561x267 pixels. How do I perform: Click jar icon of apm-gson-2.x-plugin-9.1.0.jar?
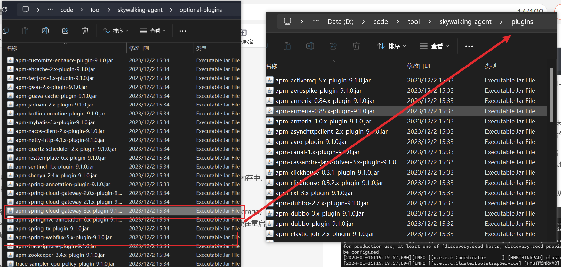tap(10, 87)
